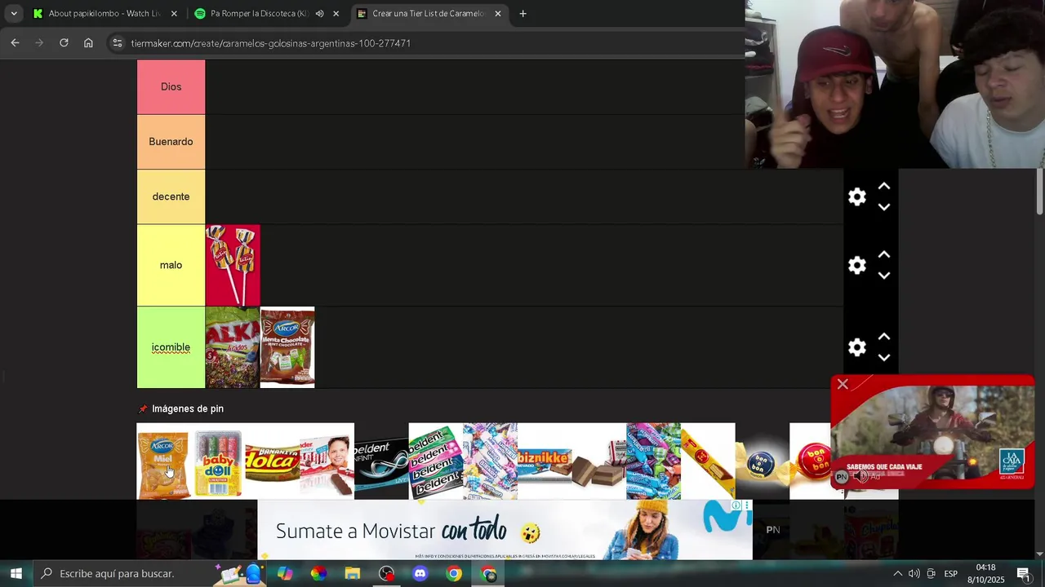This screenshot has width=1045, height=587.
Task: Move decente row up with arrow
Action: click(x=884, y=186)
